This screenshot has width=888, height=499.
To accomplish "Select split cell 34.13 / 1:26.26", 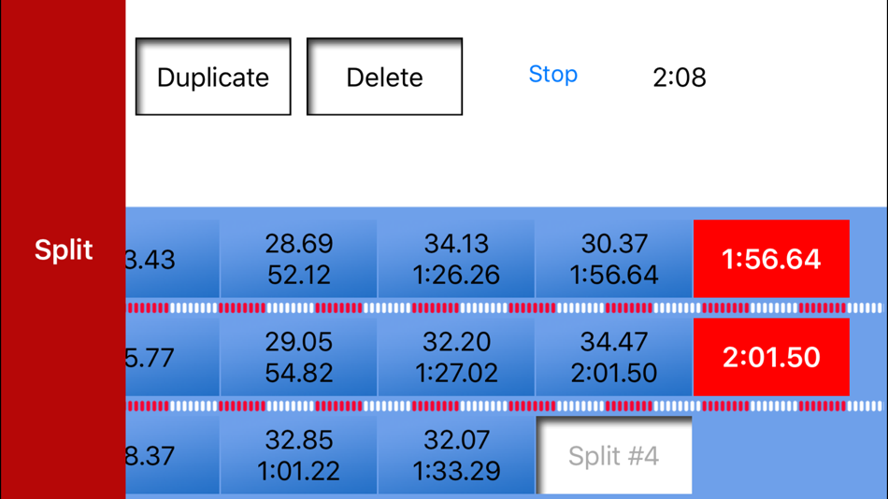I will click(456, 259).
